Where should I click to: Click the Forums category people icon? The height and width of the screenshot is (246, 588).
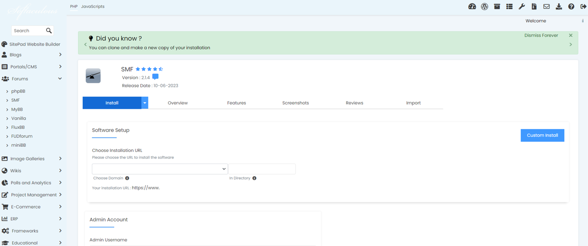pyautogui.click(x=5, y=79)
